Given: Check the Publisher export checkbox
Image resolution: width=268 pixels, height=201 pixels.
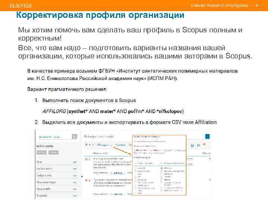Looking at the screenshot, I should coord(162,176).
